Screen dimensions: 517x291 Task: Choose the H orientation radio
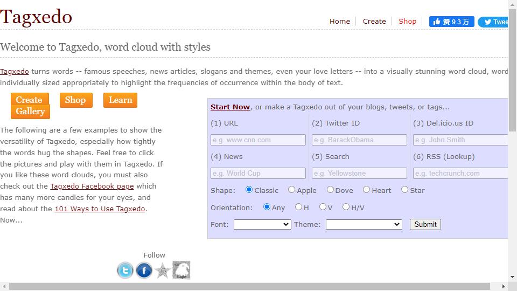point(298,207)
